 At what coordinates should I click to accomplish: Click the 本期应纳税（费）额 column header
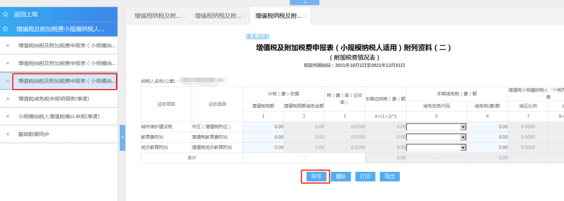(385, 99)
